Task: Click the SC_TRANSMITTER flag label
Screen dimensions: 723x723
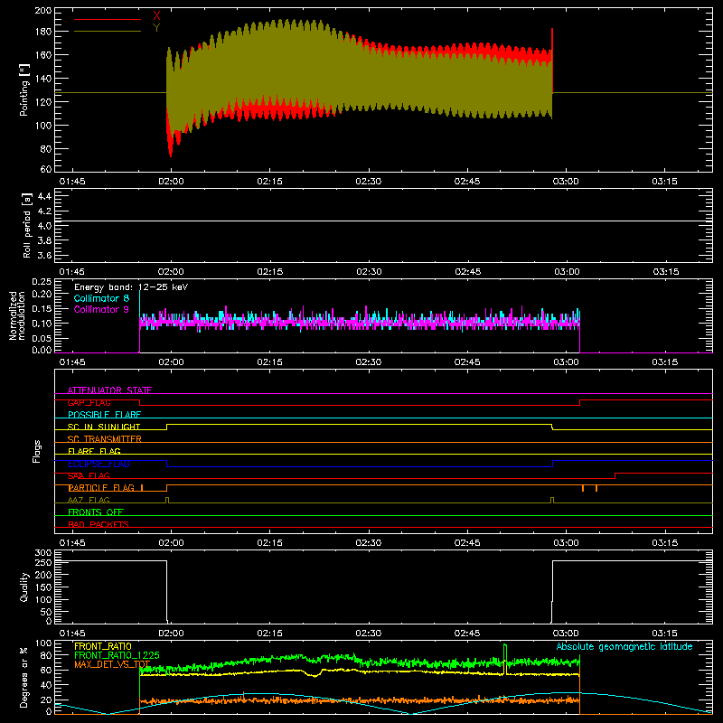Action: (x=105, y=439)
